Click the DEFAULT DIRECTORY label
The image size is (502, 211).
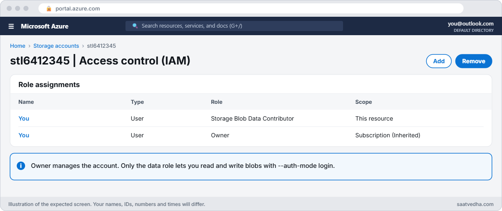[474, 31]
